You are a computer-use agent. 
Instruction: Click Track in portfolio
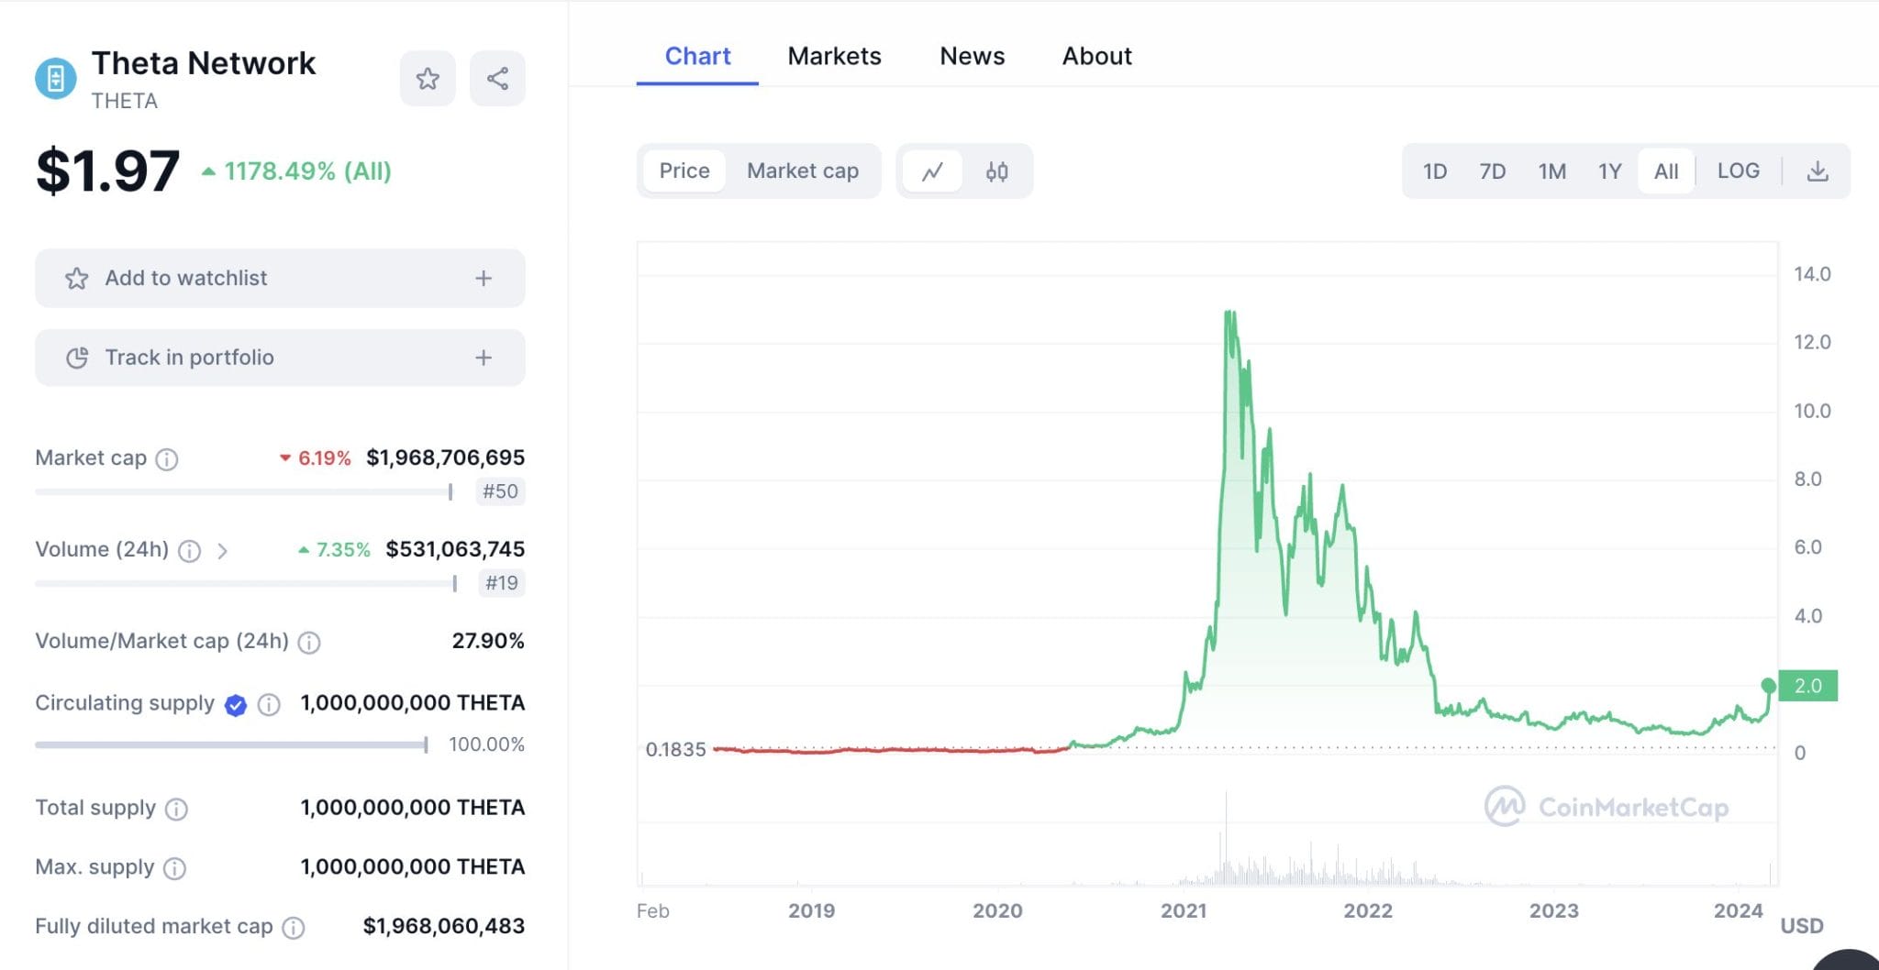coord(279,358)
